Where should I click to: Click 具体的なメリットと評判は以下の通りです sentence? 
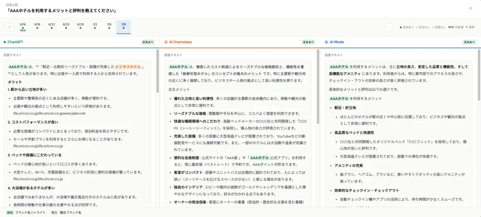click(x=364, y=89)
